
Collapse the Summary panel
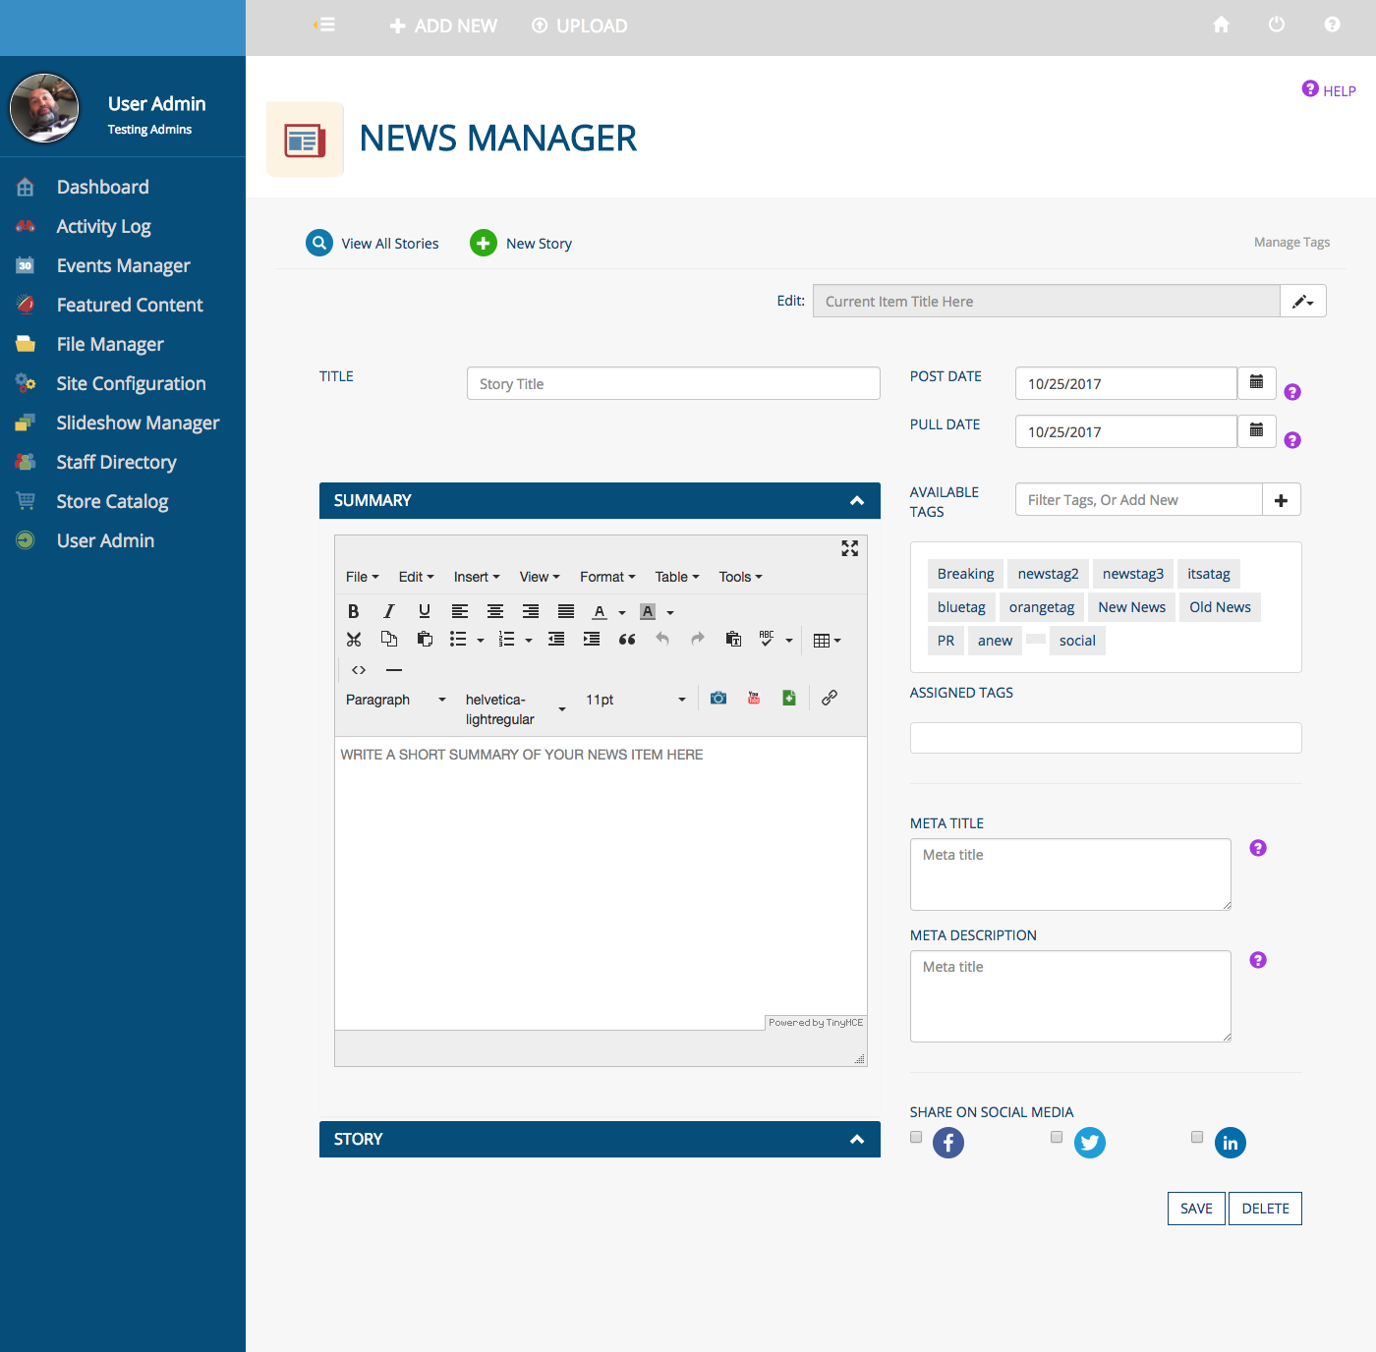857,501
